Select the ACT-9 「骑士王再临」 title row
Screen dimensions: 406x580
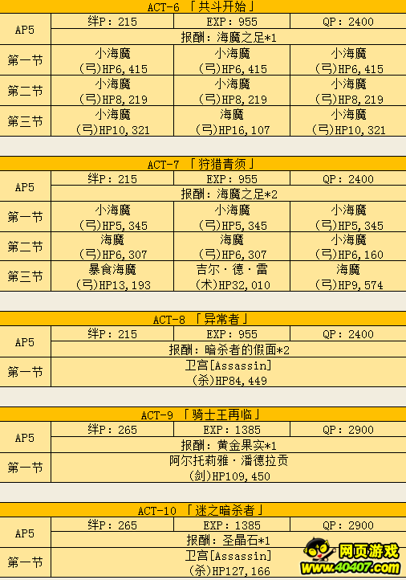point(203,415)
